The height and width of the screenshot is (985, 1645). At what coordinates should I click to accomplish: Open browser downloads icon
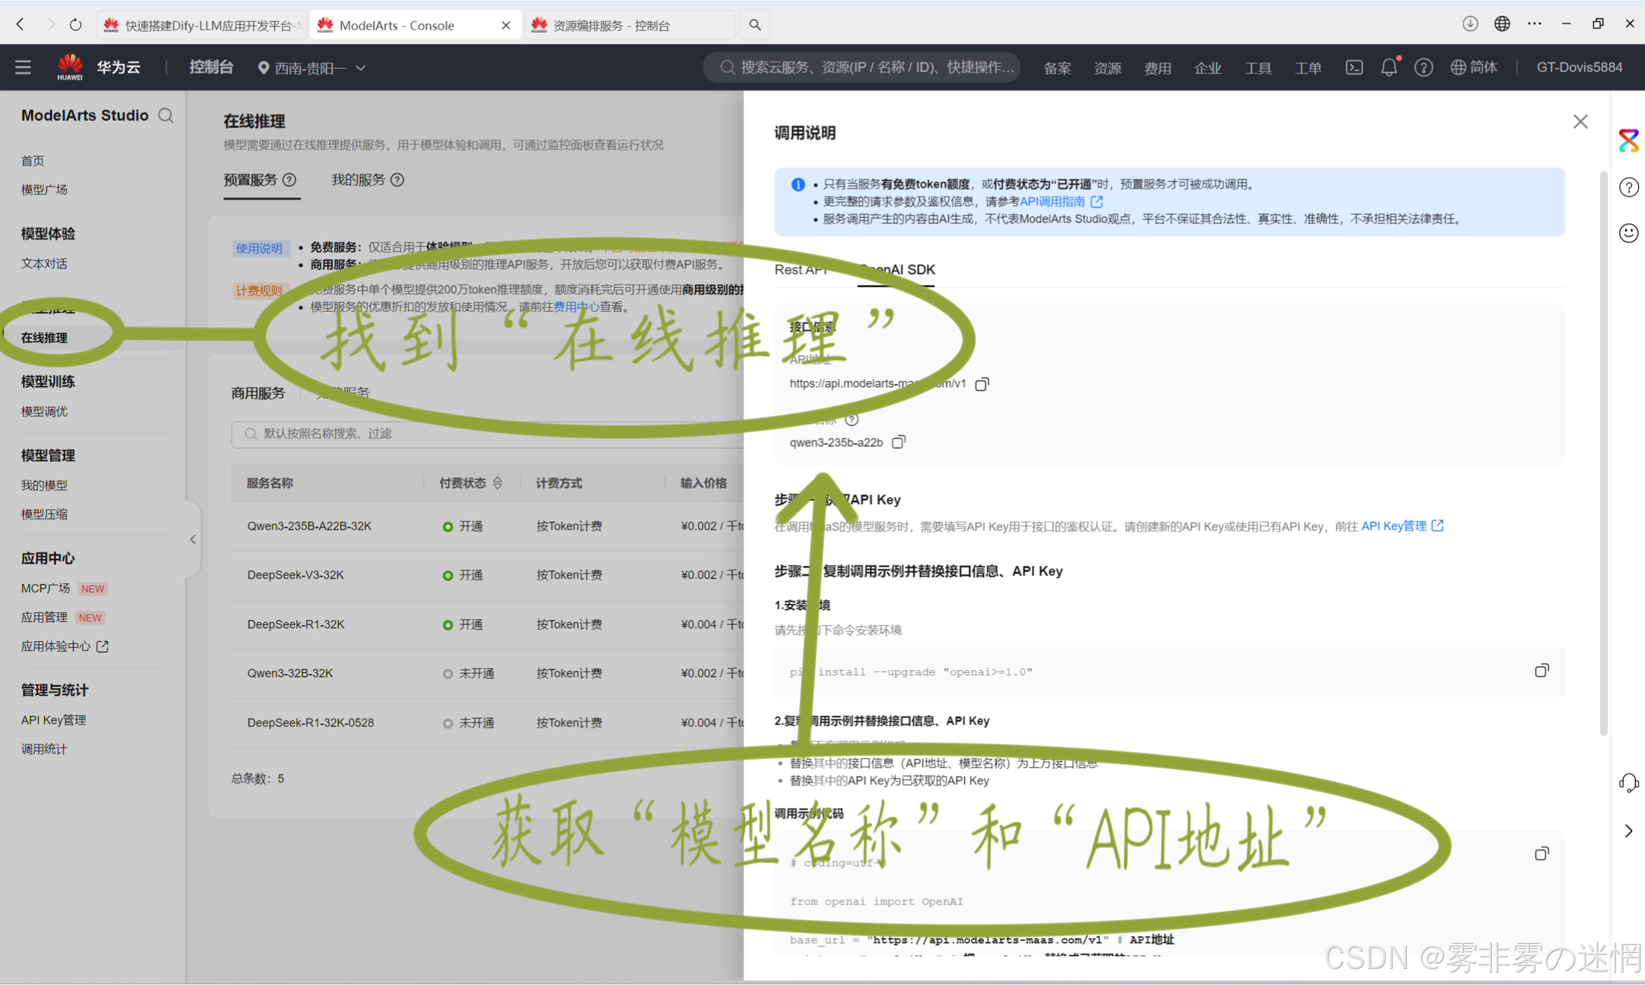1470,24
